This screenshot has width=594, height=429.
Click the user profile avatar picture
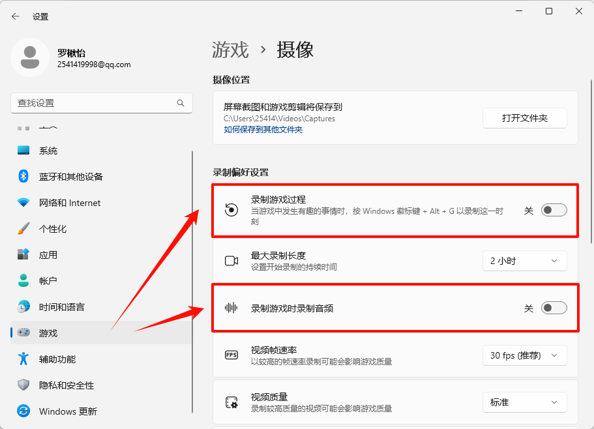(29, 57)
